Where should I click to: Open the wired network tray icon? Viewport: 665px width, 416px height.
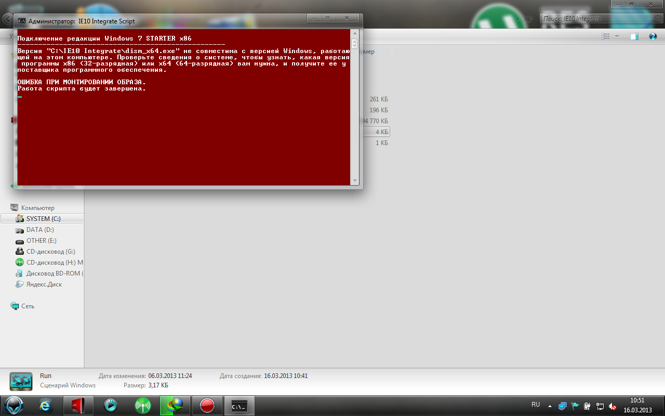point(600,406)
